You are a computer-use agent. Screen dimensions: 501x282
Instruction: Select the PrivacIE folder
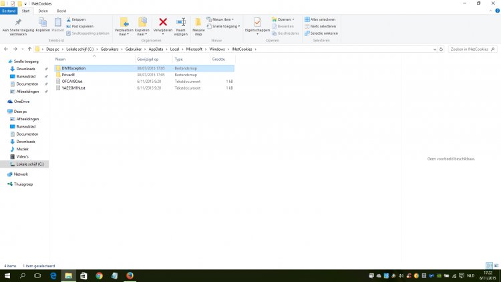69,75
